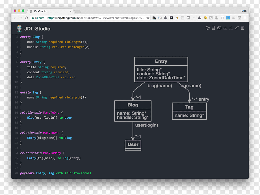Bookmark page with the star icon
Screen dimensions: 260x195
click(148, 18)
